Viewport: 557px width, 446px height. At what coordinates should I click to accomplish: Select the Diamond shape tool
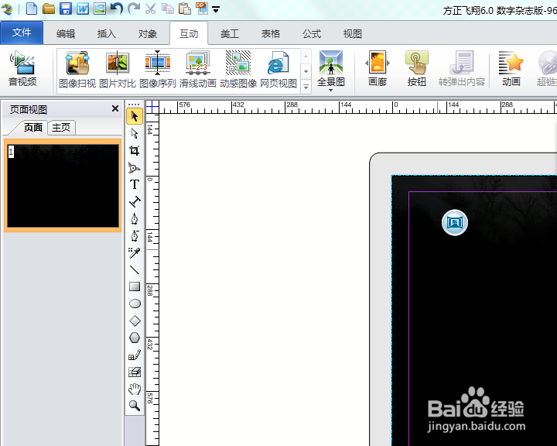135,321
